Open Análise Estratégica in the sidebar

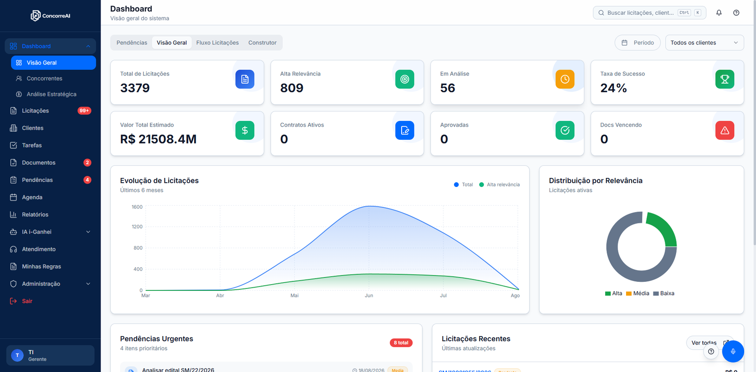pyautogui.click(x=53, y=94)
